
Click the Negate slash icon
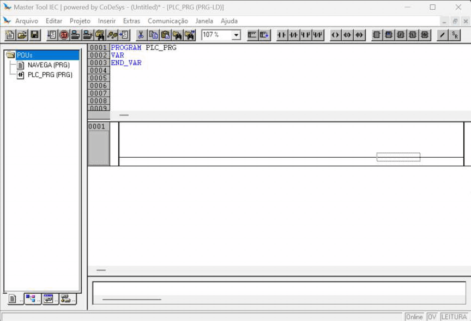(x=442, y=35)
